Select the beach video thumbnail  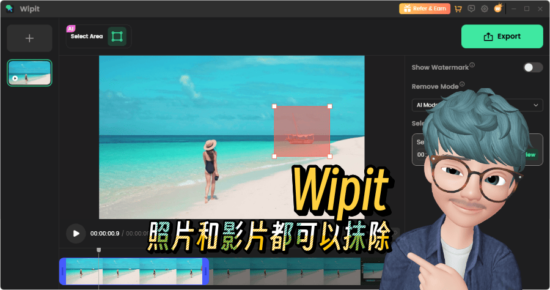point(29,73)
